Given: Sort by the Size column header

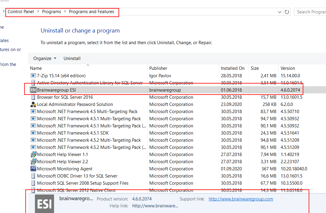Looking at the screenshot, I should tap(264, 68).
